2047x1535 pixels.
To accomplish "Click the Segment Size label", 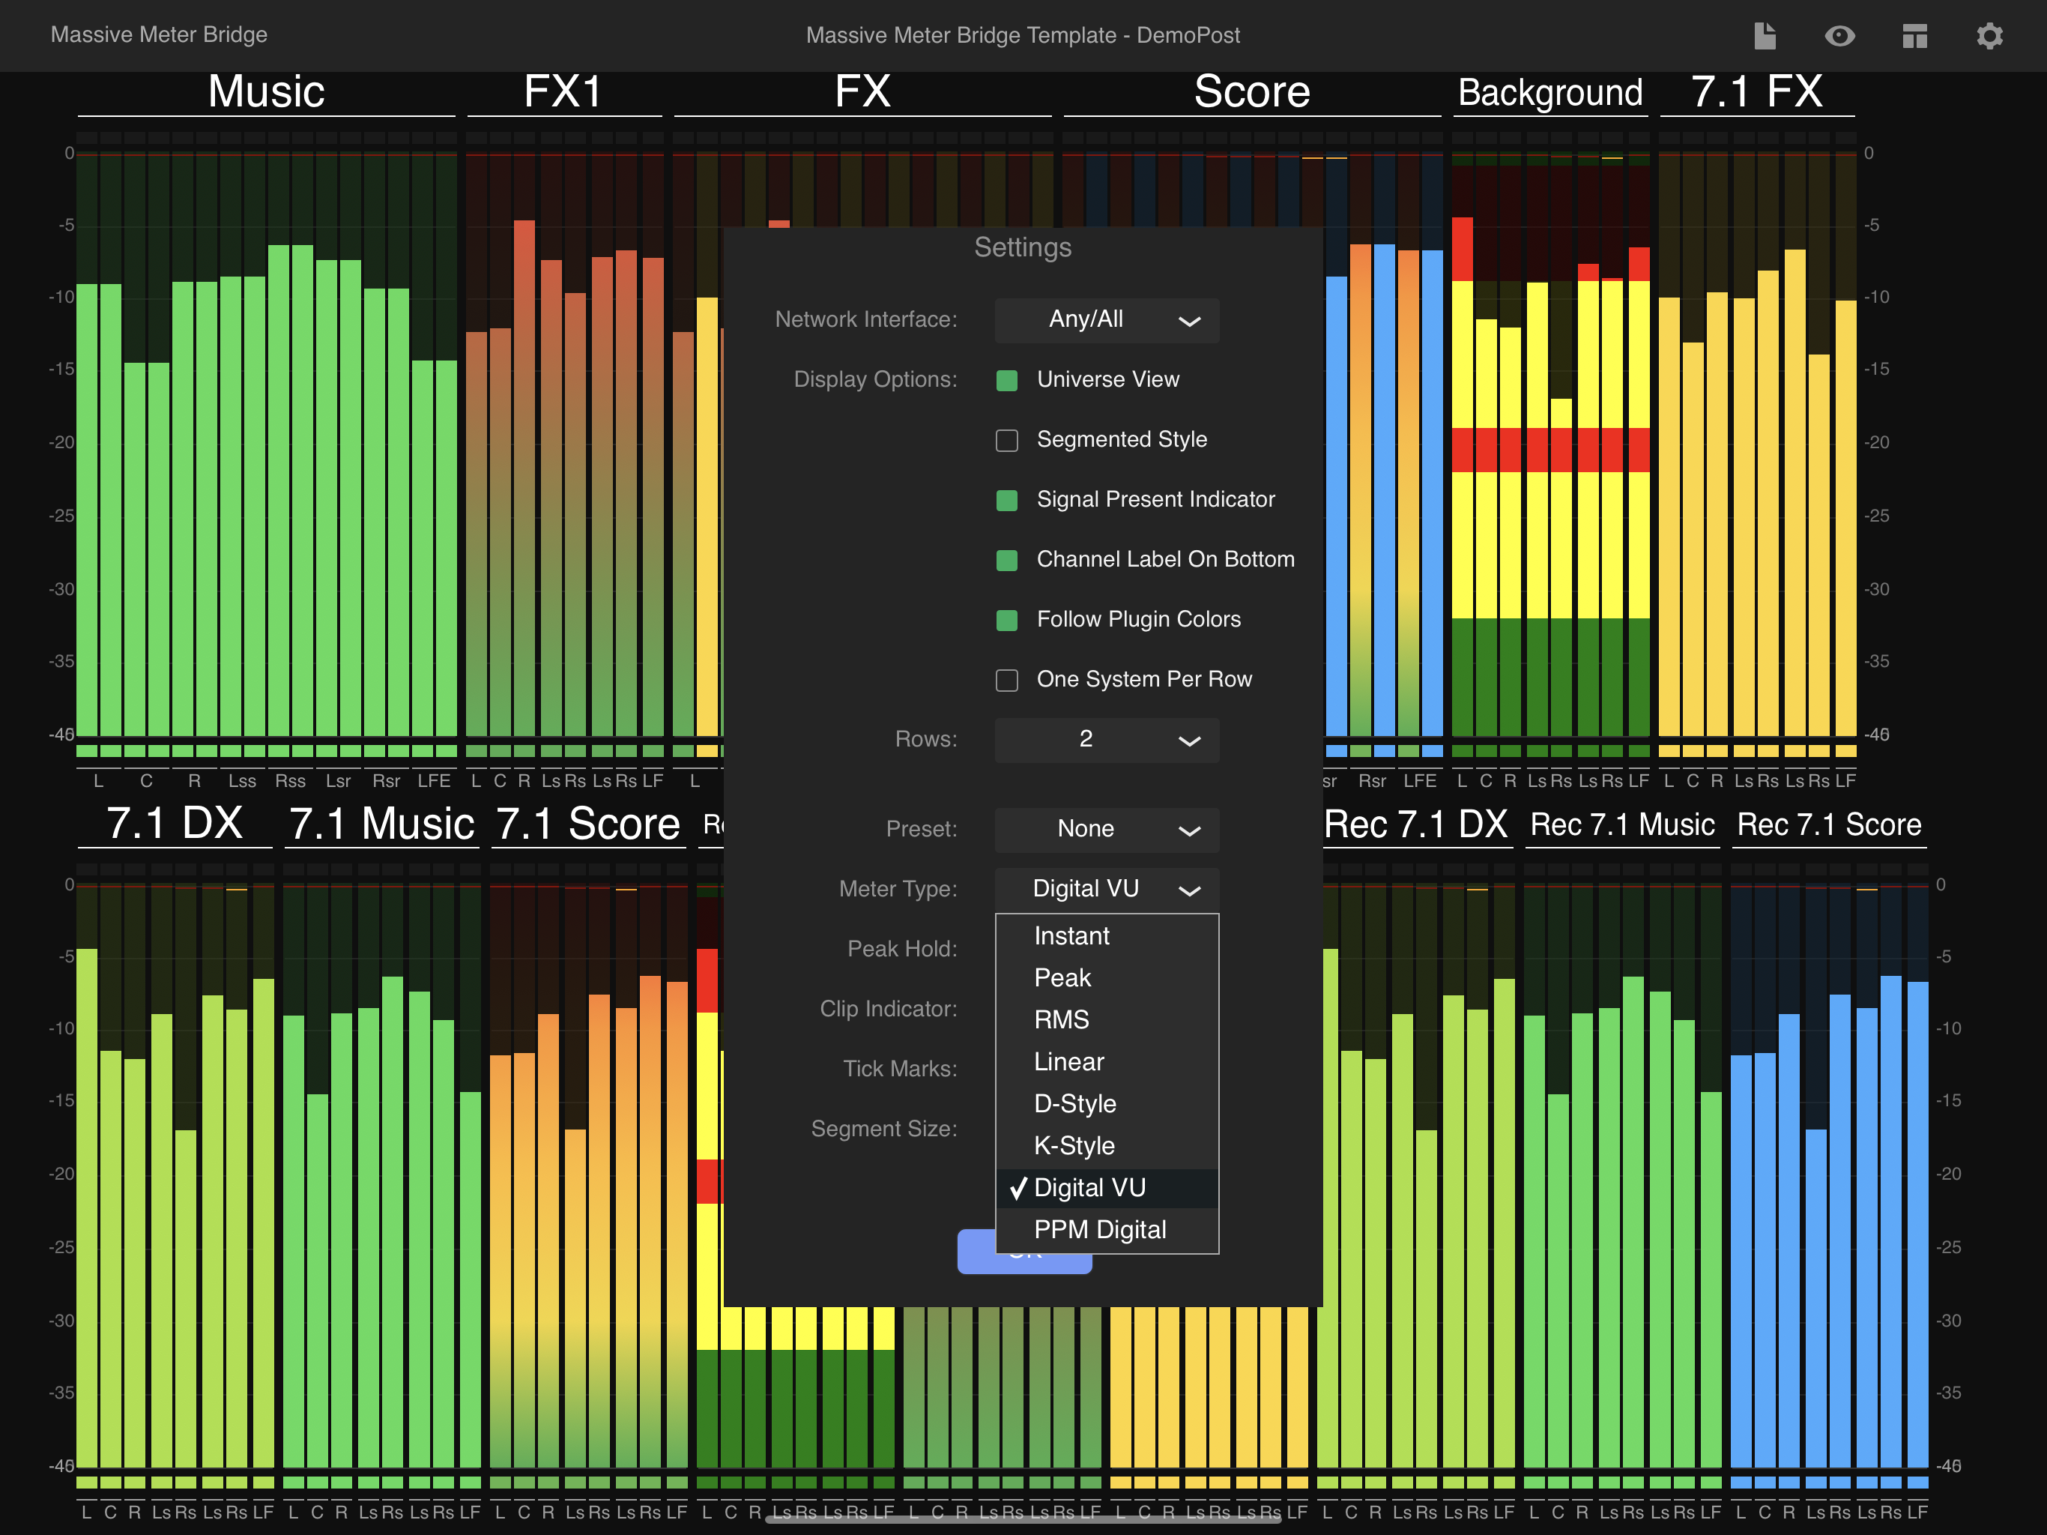I will tap(884, 1129).
